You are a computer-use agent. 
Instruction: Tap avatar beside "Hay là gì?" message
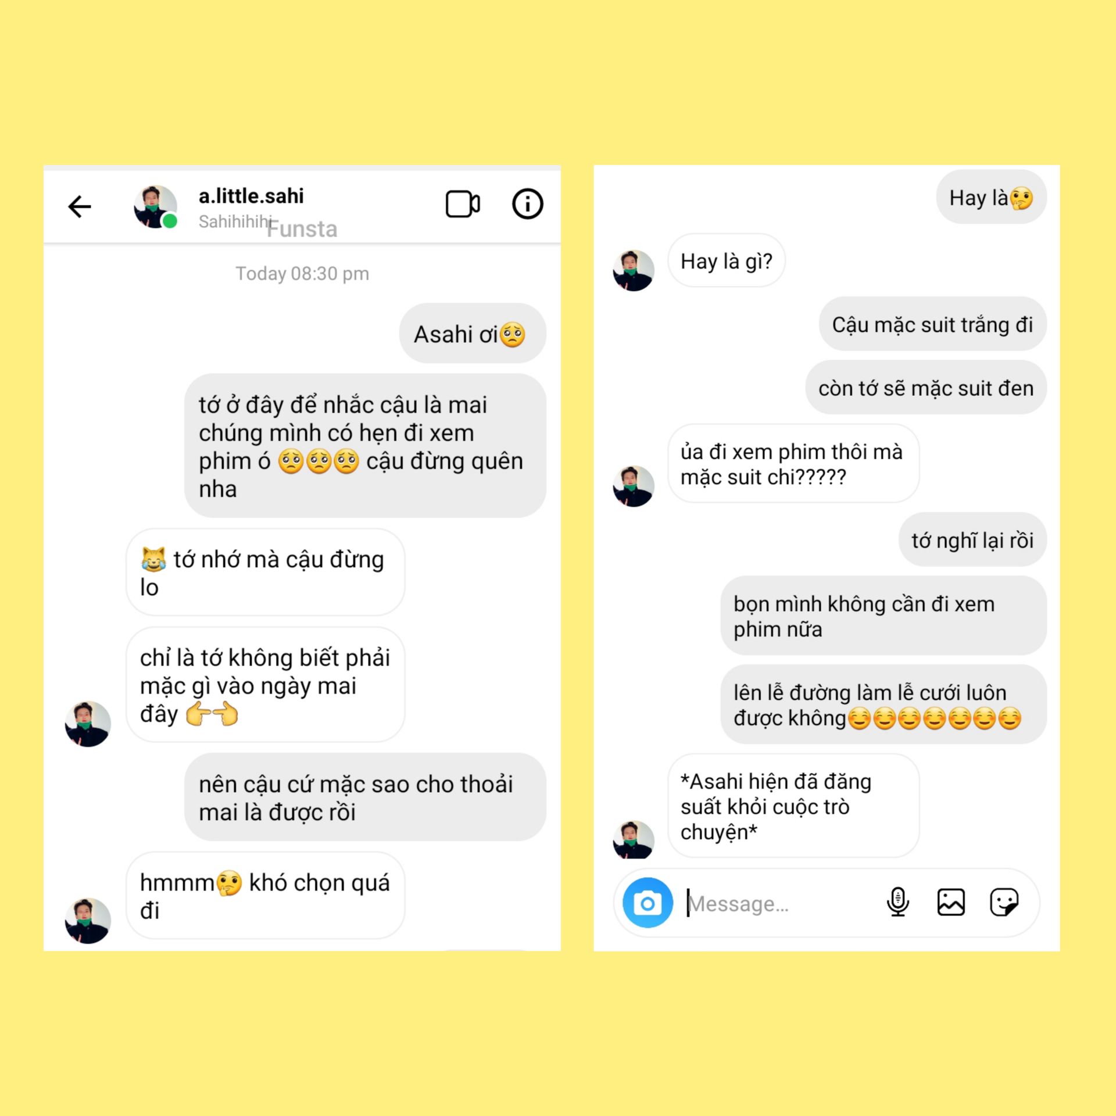point(634,270)
